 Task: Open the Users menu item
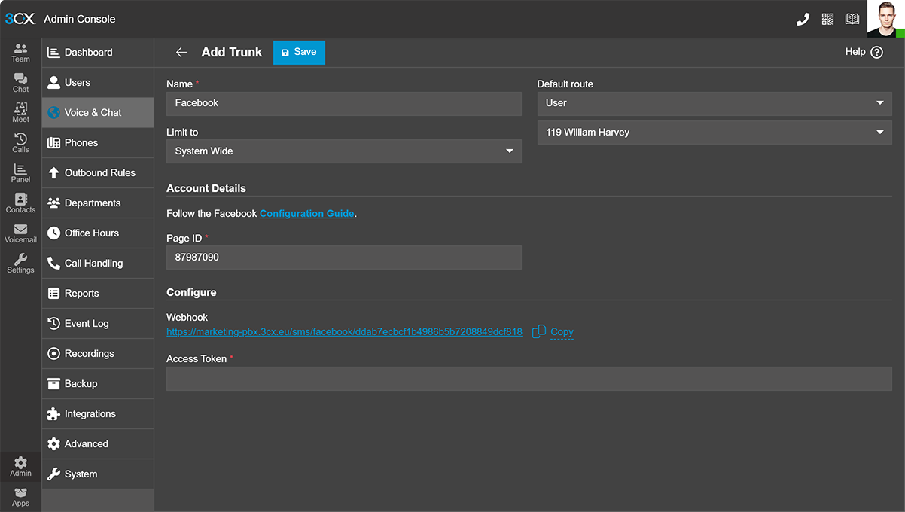(98, 83)
